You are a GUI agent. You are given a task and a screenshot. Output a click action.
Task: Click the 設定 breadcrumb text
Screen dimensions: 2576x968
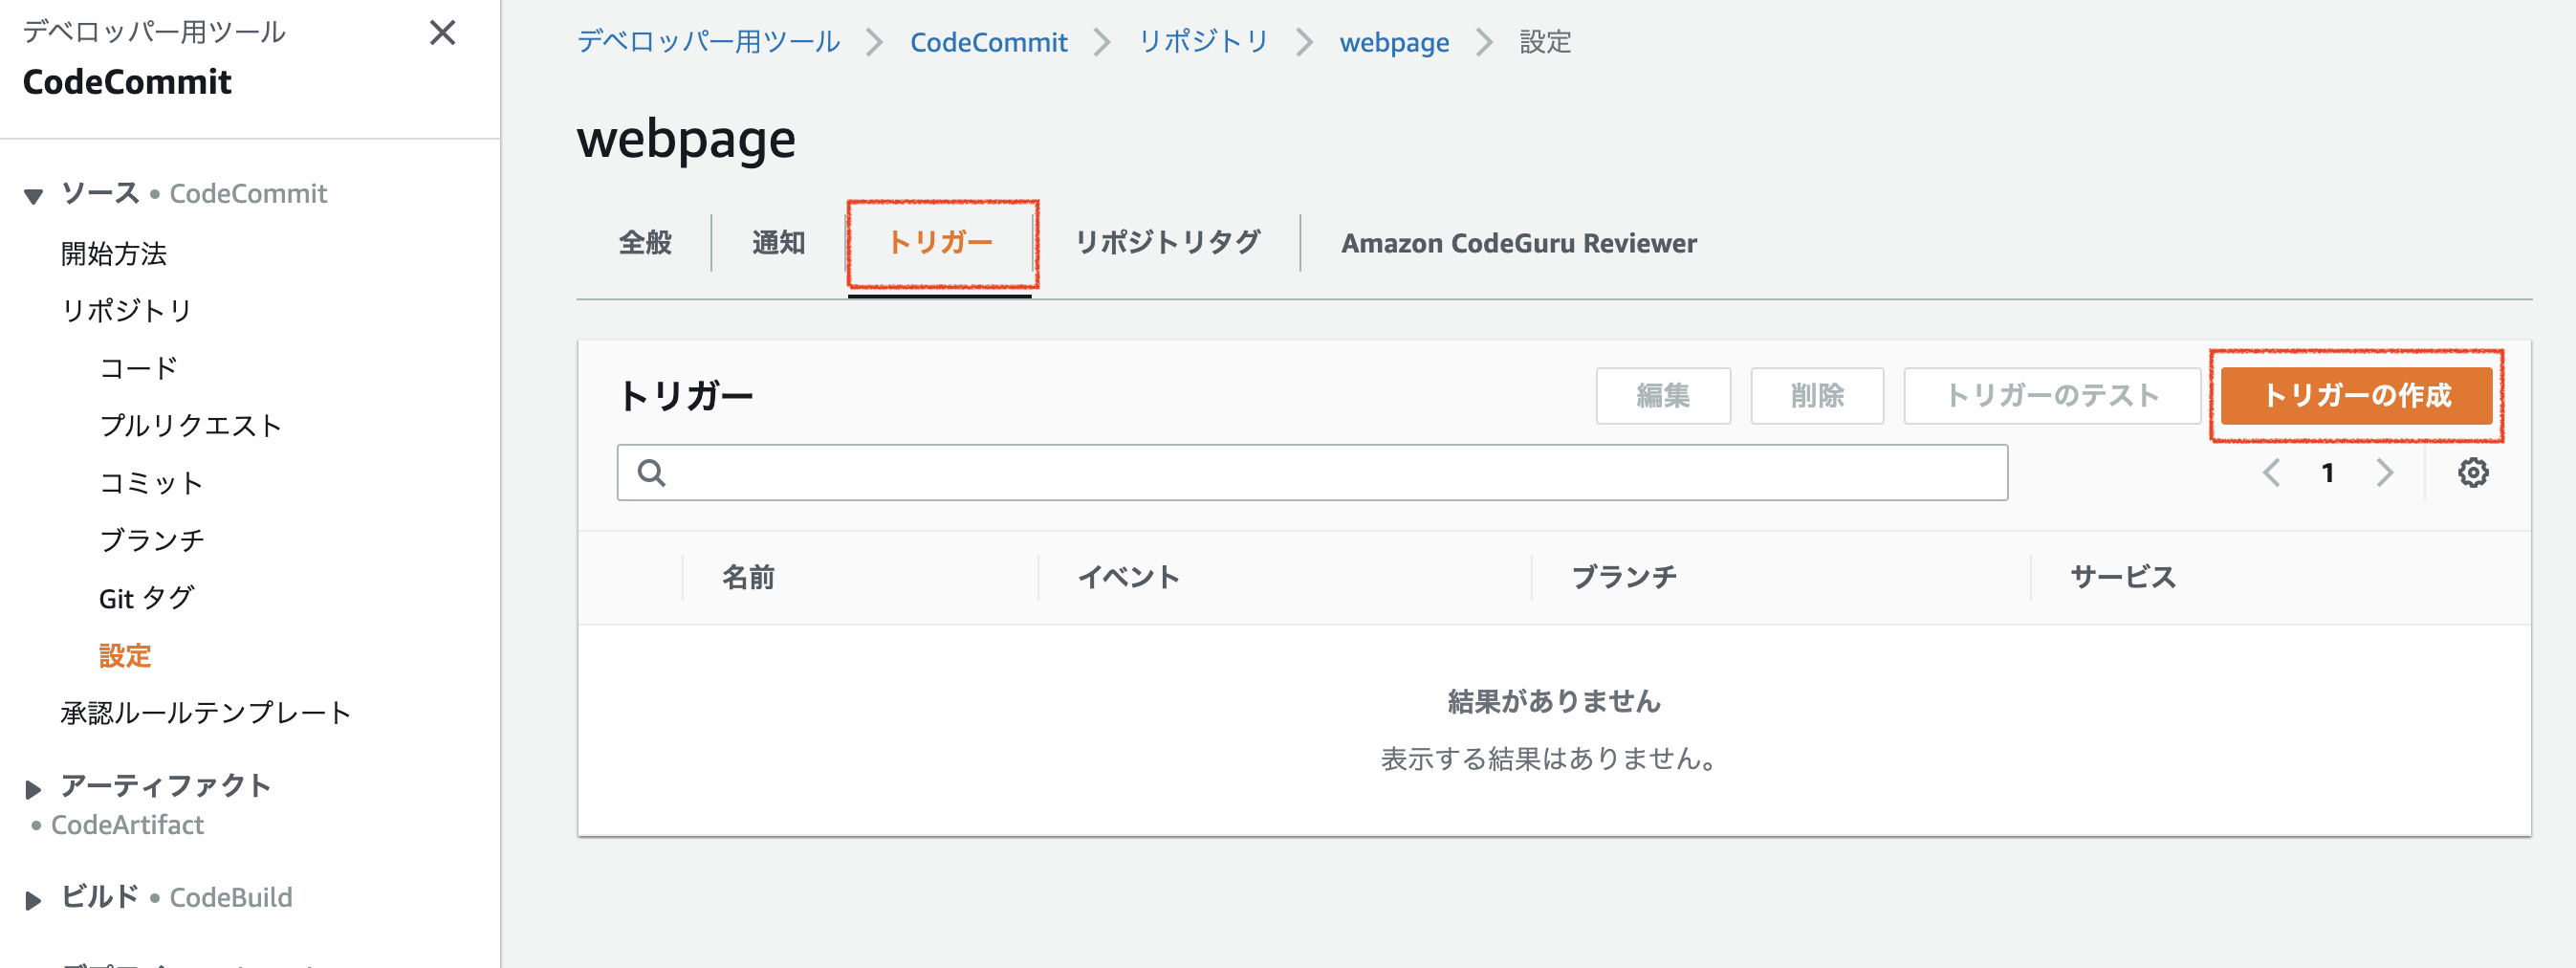pyautogui.click(x=1545, y=42)
